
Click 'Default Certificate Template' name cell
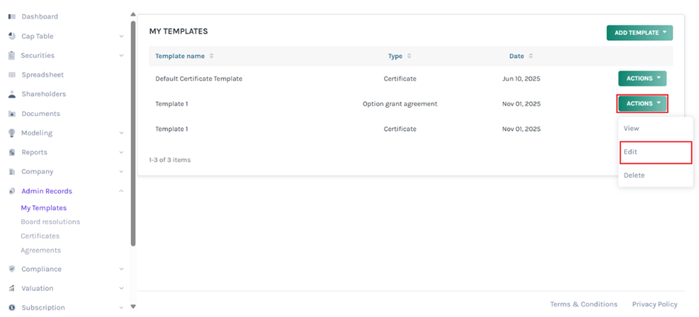pos(199,79)
